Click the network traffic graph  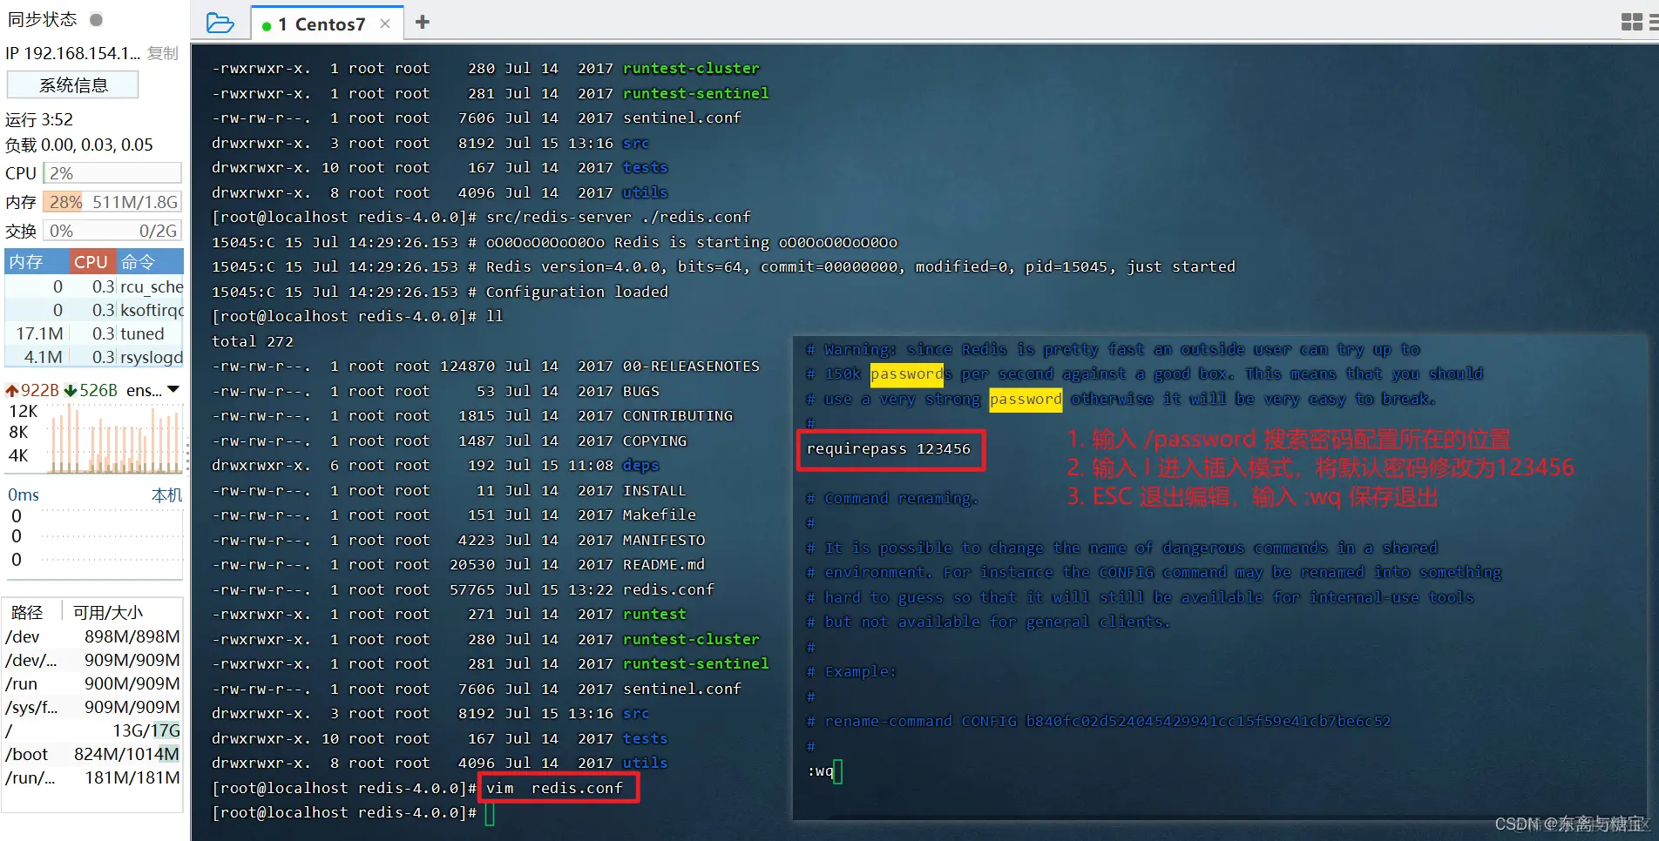click(x=115, y=439)
